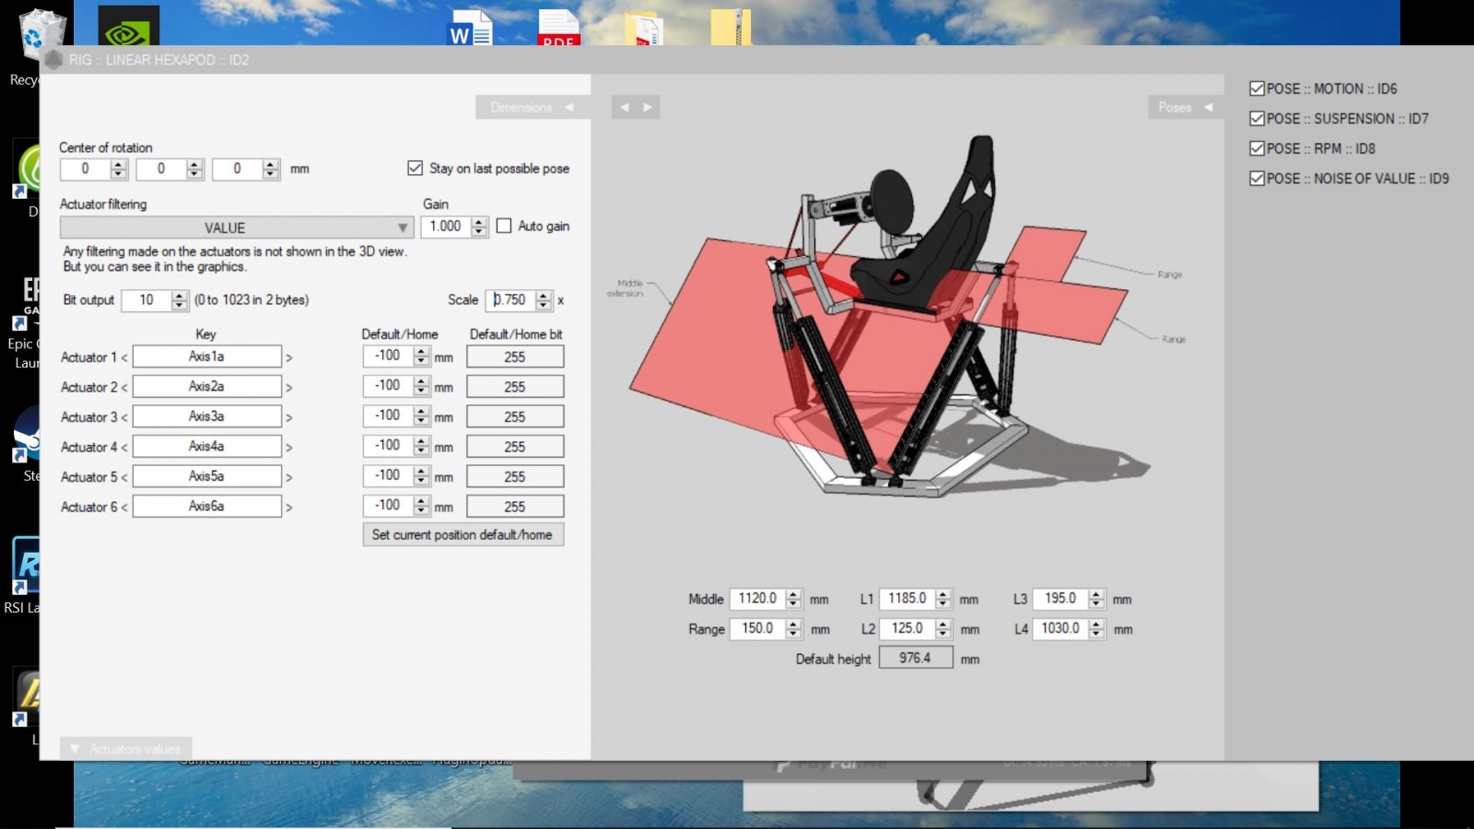Click the Middle 1120.0 value field

[x=757, y=599]
